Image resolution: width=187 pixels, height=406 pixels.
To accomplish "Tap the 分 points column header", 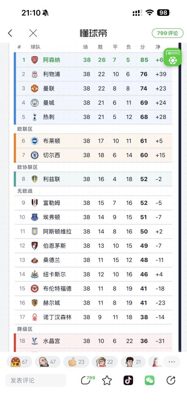I will tap(143, 47).
